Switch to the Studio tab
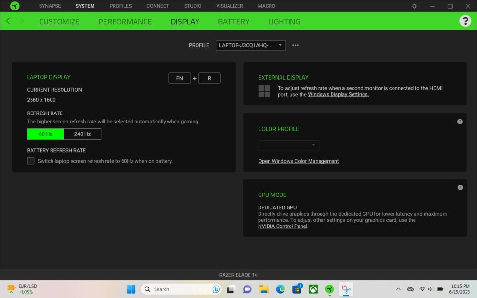Screen dimensions: 477x298 coord(193,6)
